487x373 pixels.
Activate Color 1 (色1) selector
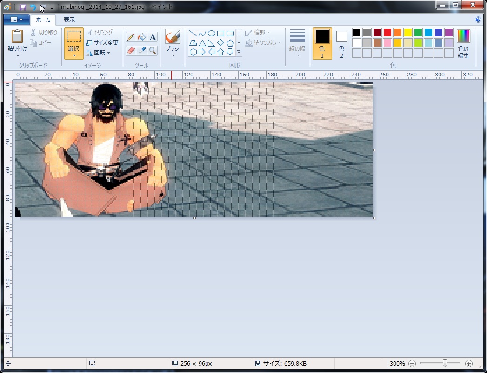[322, 43]
